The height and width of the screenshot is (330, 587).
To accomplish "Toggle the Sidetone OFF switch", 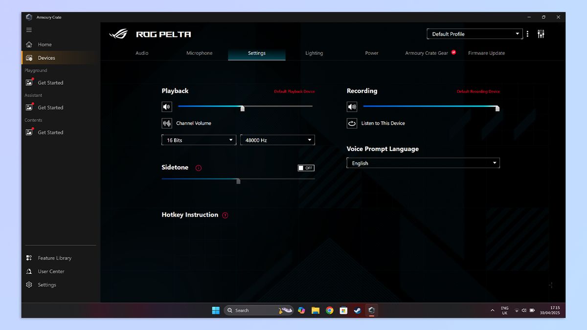I will [x=306, y=168].
